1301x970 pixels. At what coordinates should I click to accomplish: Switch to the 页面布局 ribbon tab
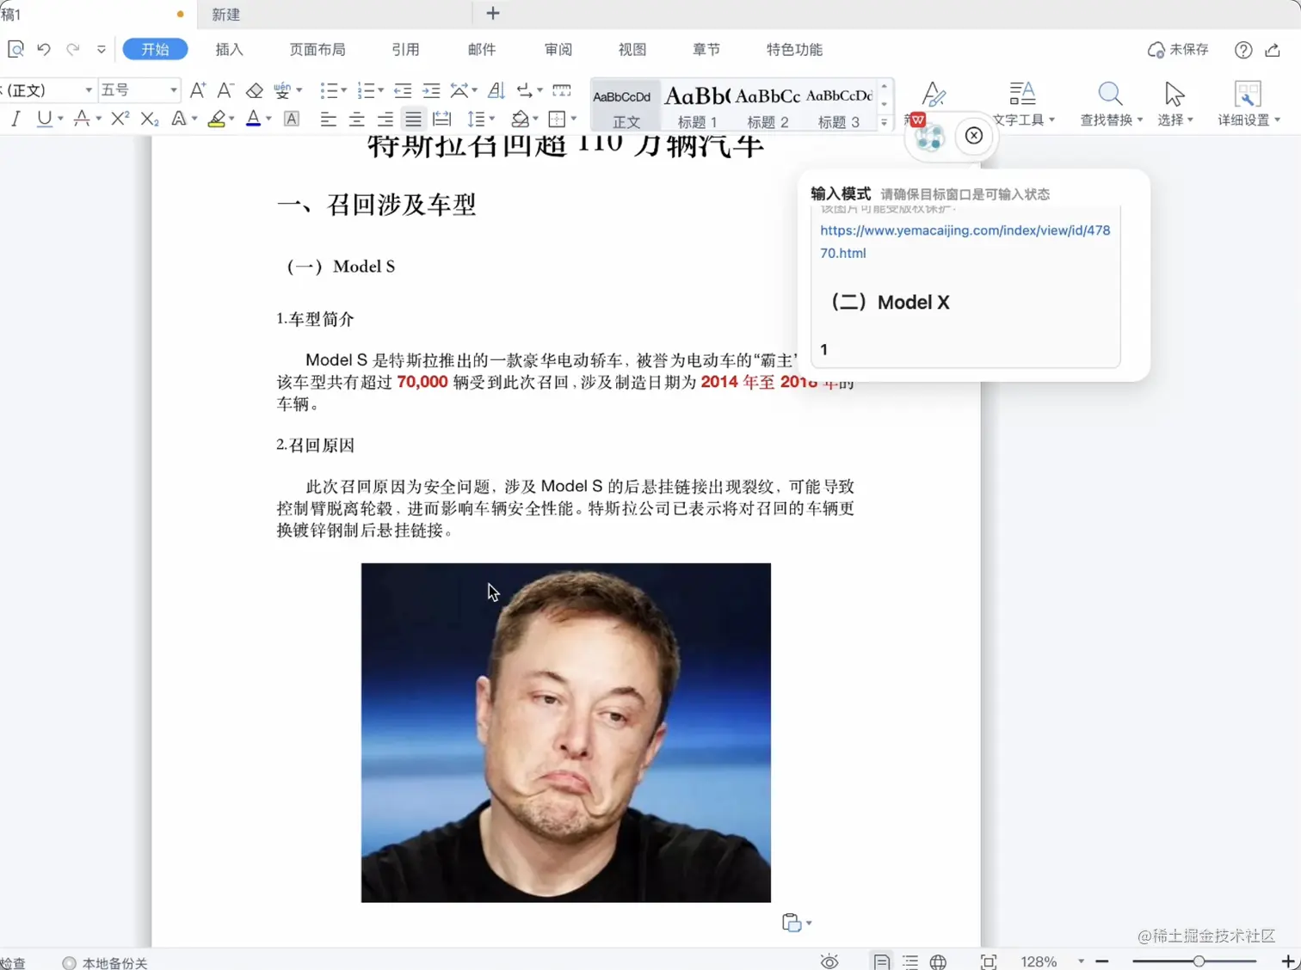tap(318, 49)
